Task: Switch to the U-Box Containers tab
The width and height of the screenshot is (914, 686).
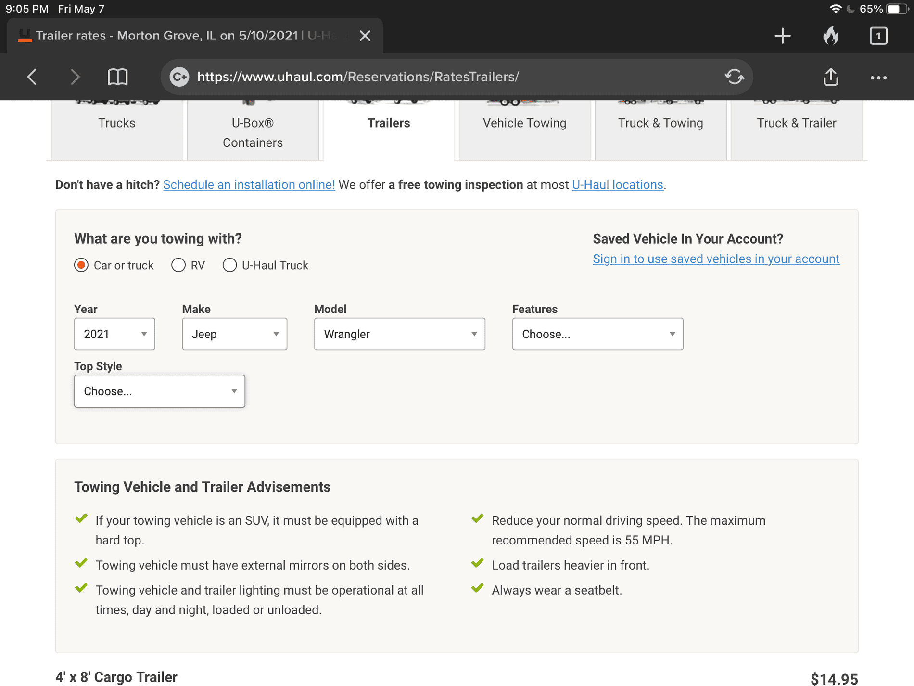Action: (x=253, y=130)
